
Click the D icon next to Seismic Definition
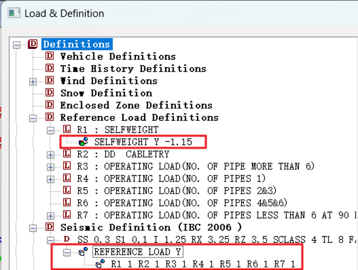click(49, 227)
